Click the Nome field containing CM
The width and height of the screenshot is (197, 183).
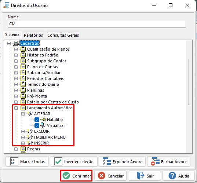click(x=97, y=24)
